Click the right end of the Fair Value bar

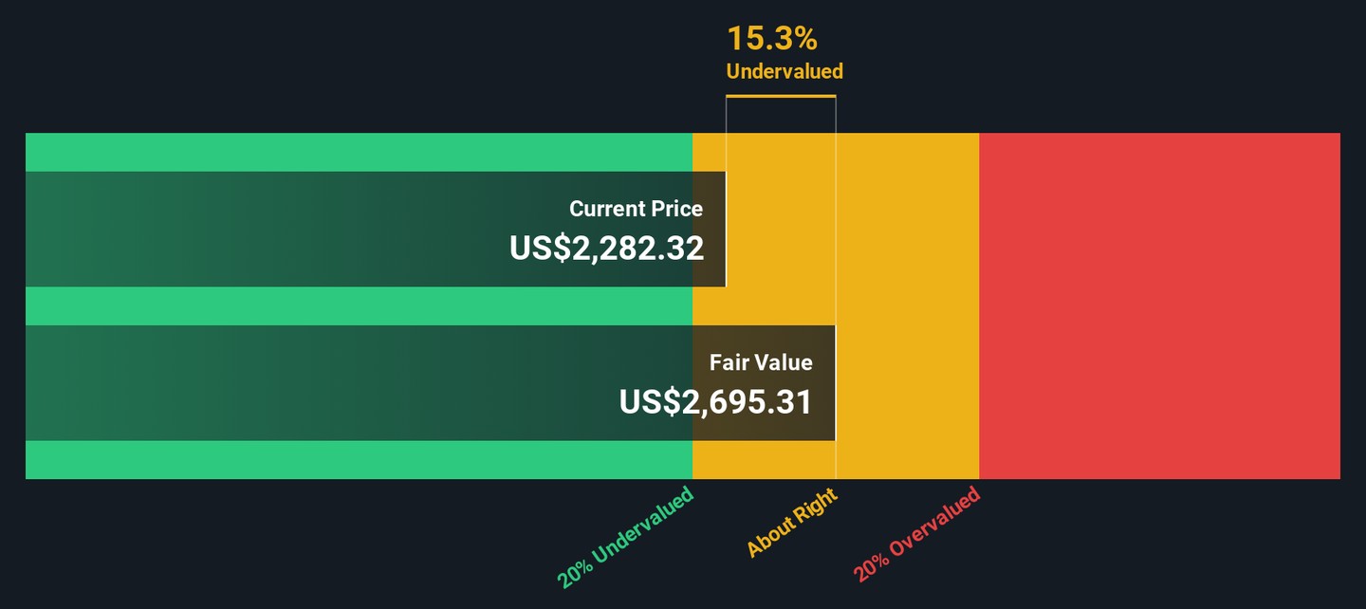[x=830, y=383]
